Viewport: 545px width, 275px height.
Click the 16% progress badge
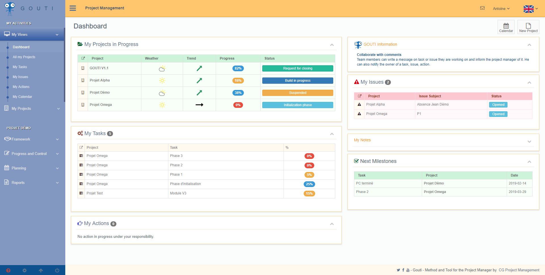(238, 81)
